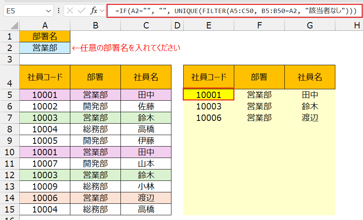
Task: Click the Enter checkmark icon in formula bar
Action: (82, 11)
